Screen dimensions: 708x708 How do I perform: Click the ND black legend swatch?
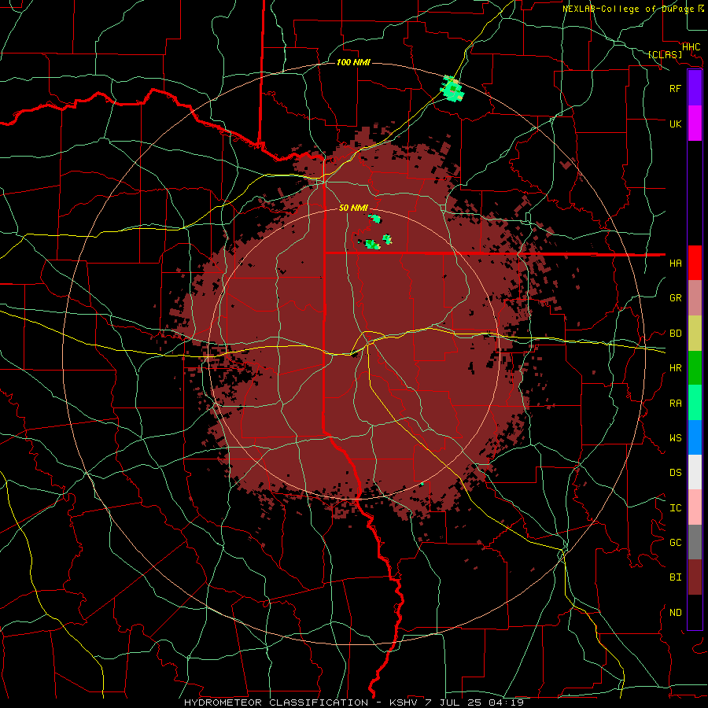pos(695,612)
